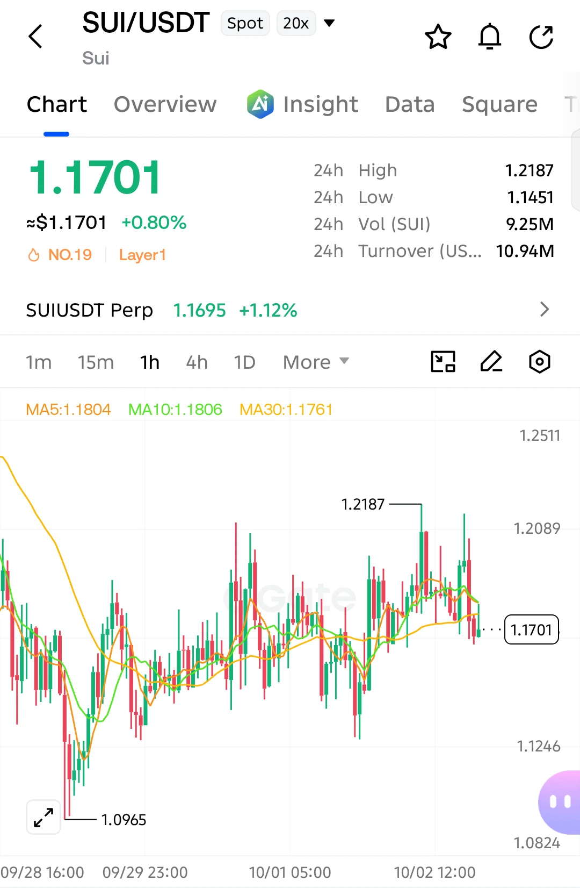Open SUIUSDT Perp row chevron
Image resolution: width=580 pixels, height=888 pixels.
point(545,310)
